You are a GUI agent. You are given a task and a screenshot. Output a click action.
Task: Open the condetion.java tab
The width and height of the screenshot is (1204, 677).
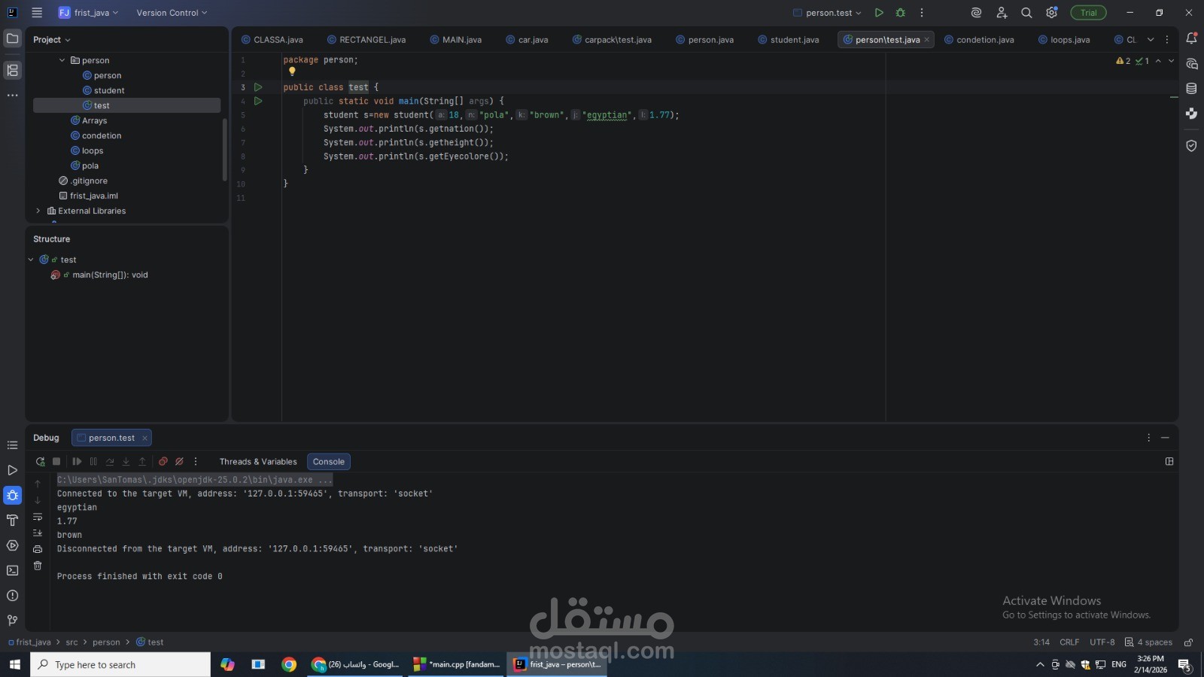983,39
